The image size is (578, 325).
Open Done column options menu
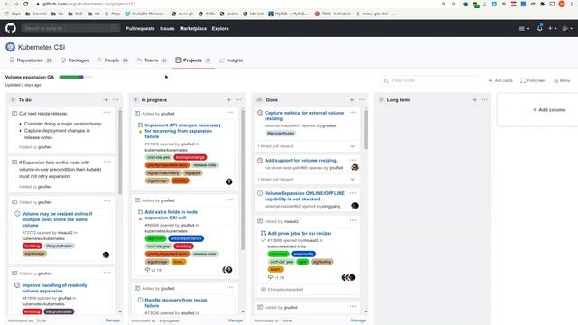point(361,100)
